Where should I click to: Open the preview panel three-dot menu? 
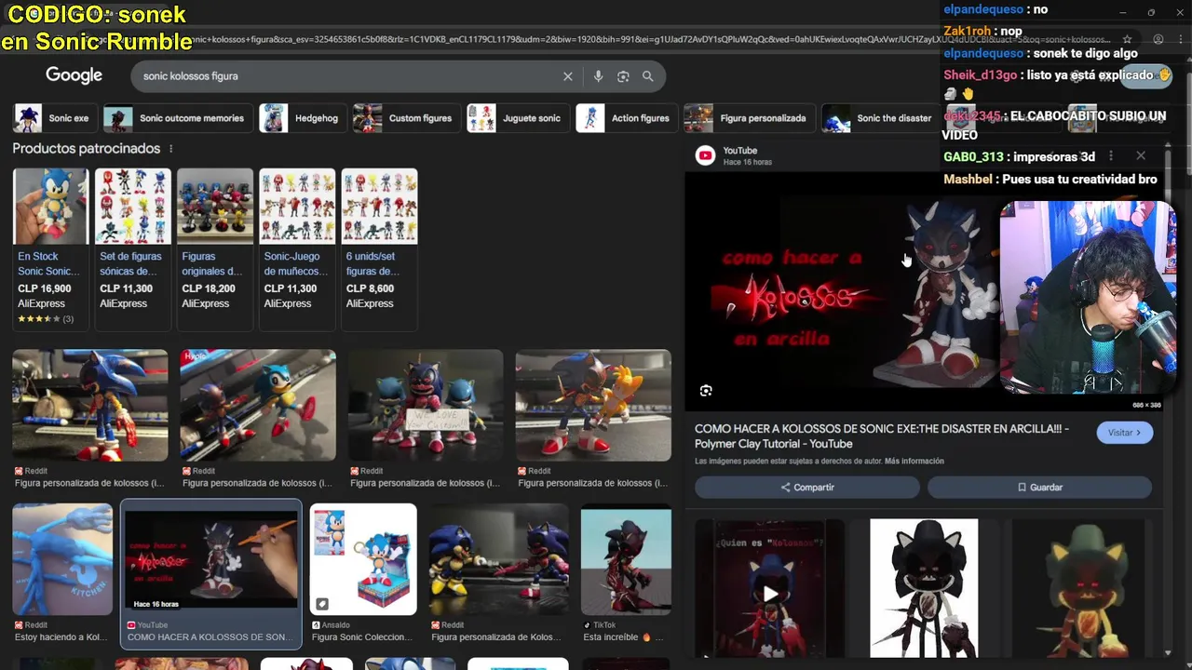1110,156
